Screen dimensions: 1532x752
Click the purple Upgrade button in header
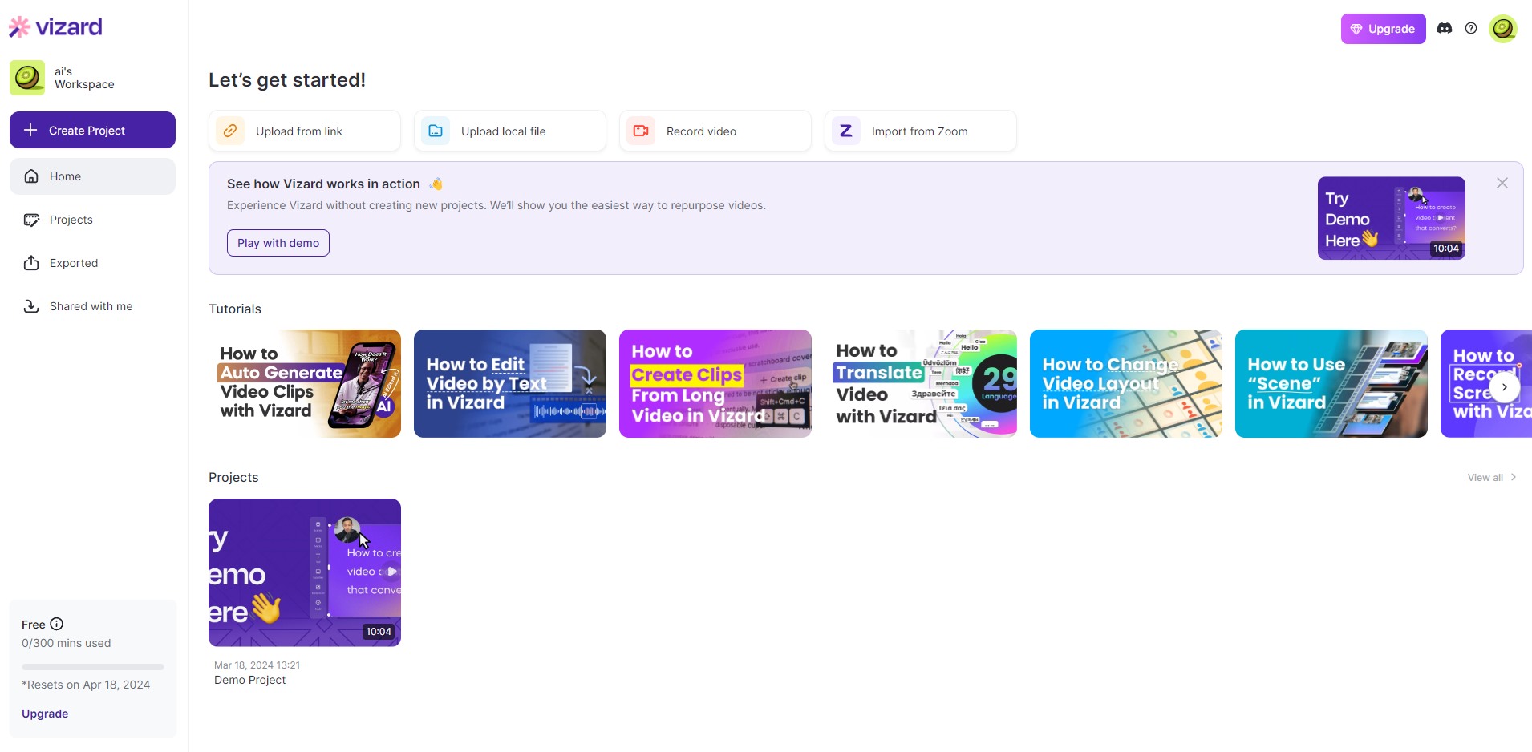1383,29
